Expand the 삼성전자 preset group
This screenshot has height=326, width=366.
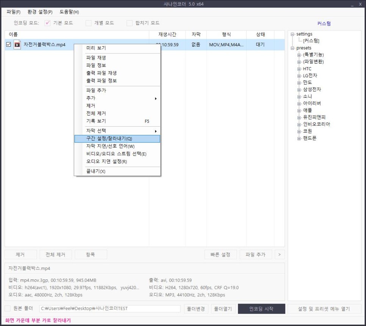point(299,90)
